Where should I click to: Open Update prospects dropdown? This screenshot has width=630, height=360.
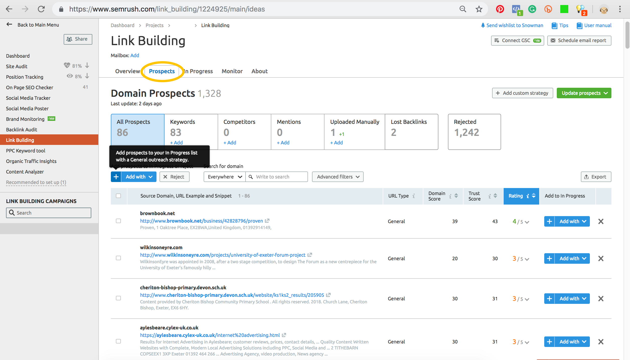(584, 93)
